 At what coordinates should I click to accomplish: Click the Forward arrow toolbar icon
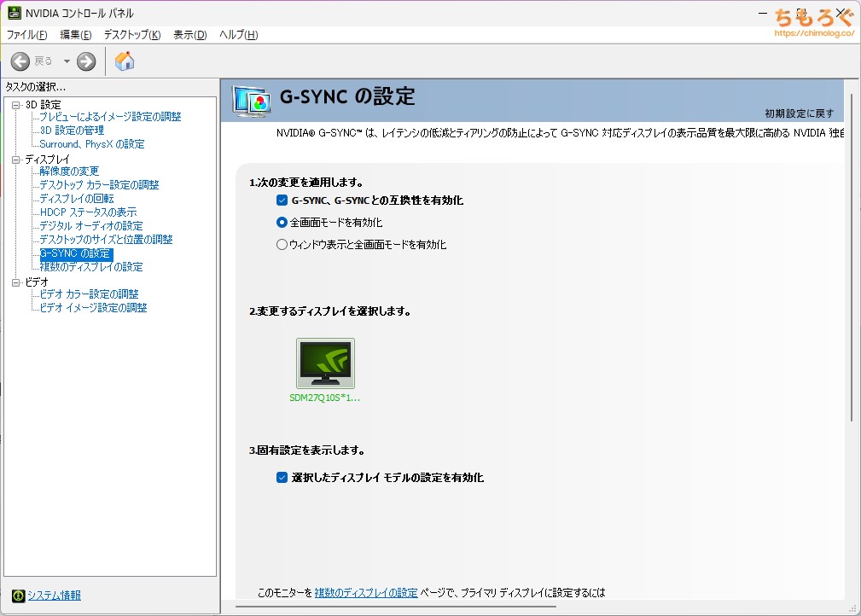(x=86, y=61)
